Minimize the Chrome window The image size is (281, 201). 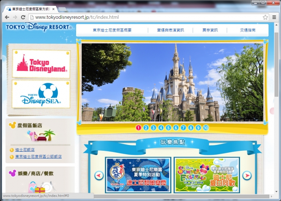click(255, 3)
